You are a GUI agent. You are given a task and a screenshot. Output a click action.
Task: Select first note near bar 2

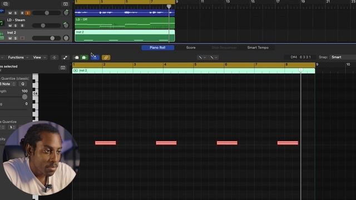[106, 143]
